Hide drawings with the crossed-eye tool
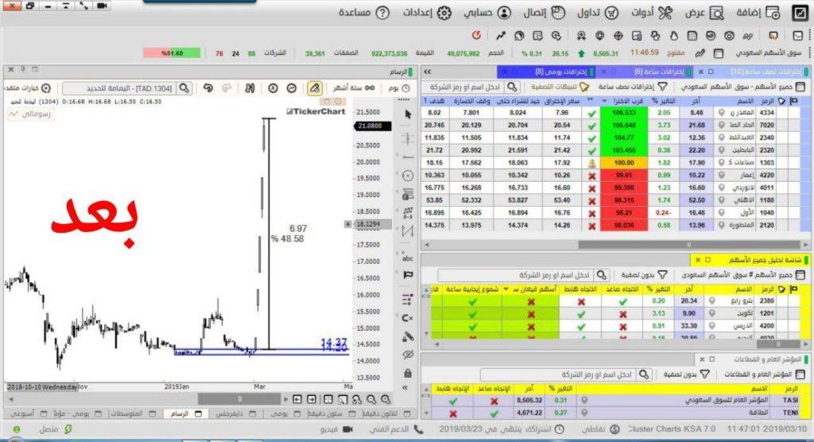This screenshot has height=442, width=814. point(408,355)
